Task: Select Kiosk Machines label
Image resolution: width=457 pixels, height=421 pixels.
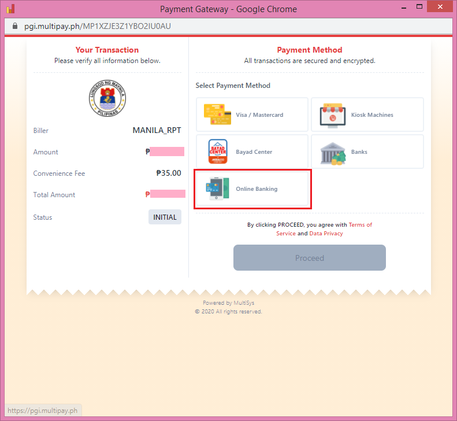Action: [x=372, y=115]
